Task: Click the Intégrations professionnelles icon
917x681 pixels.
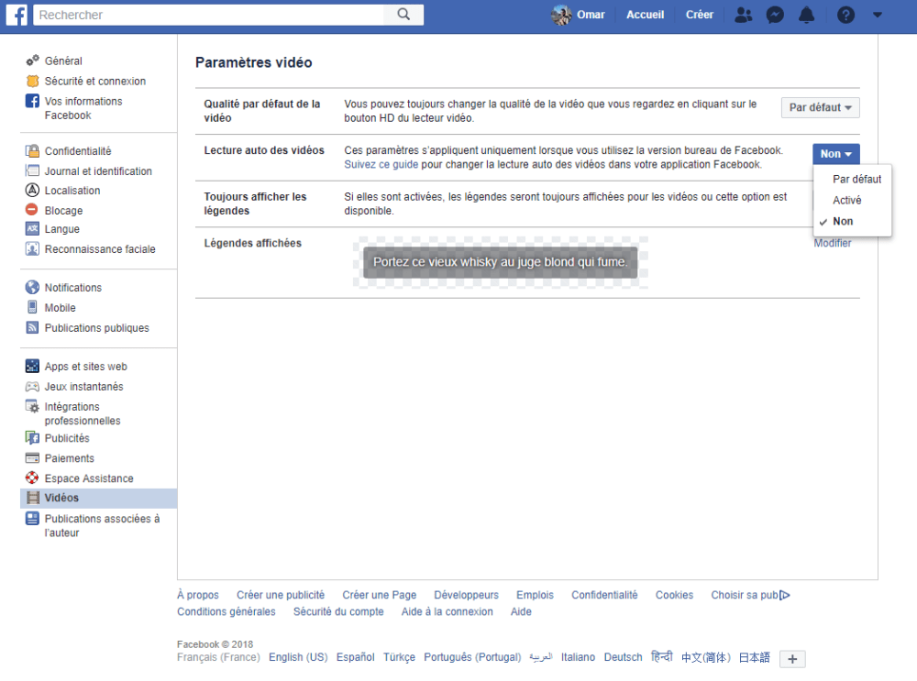Action: click(x=32, y=406)
